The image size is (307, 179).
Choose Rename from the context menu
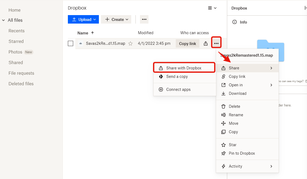(x=247, y=115)
